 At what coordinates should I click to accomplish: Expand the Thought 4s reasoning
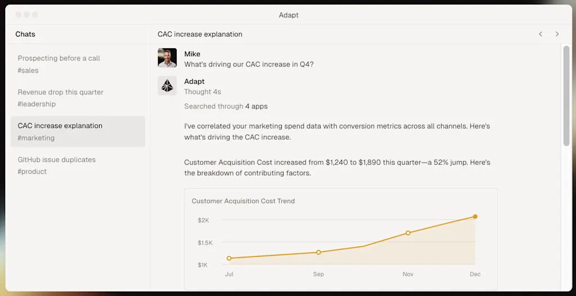point(202,92)
